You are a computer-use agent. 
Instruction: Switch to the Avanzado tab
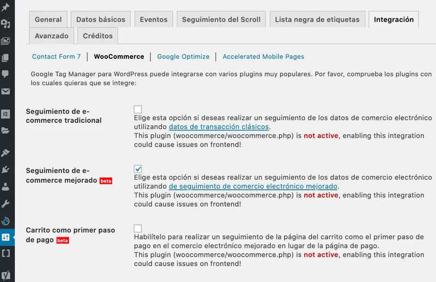(x=51, y=36)
